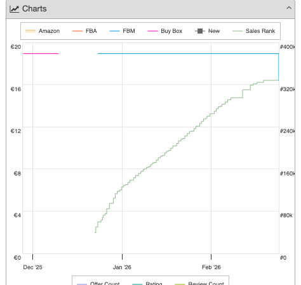Viewport: 301px width, 285px height.
Task: Click the Charts line graph icon
Action: [x=15, y=9]
